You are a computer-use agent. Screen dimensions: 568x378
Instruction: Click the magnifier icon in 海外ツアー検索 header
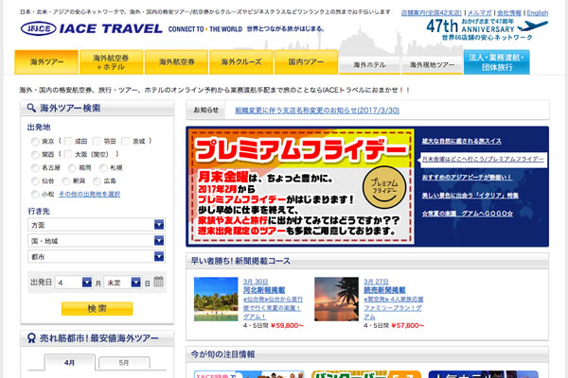tap(31, 108)
